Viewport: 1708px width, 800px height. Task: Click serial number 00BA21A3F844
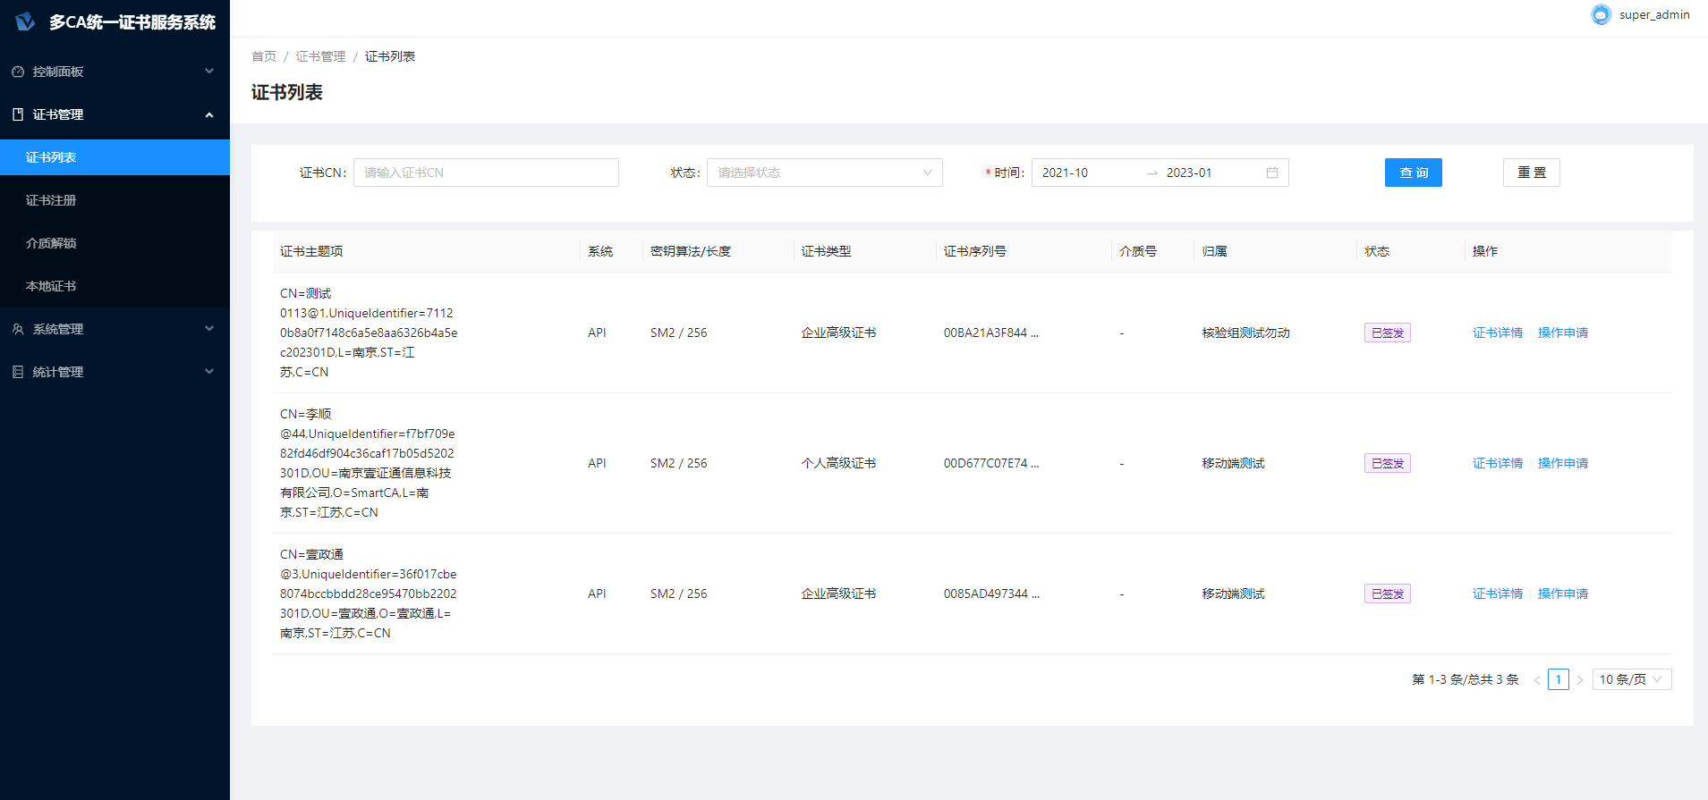click(x=991, y=333)
